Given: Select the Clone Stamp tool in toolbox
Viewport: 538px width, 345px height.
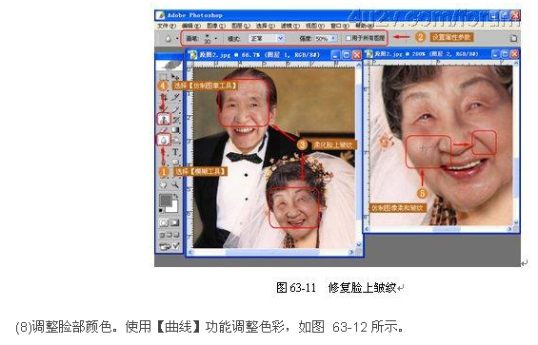Looking at the screenshot, I should (164, 119).
